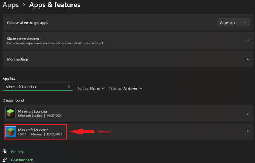This screenshot has height=163, width=255.
Task: Open three-dot menu for Mojang Minecraft Launcher
Action: click(x=248, y=132)
